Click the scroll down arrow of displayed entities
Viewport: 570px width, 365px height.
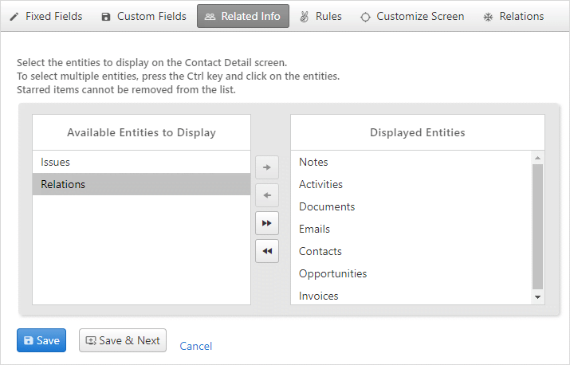[x=537, y=297]
